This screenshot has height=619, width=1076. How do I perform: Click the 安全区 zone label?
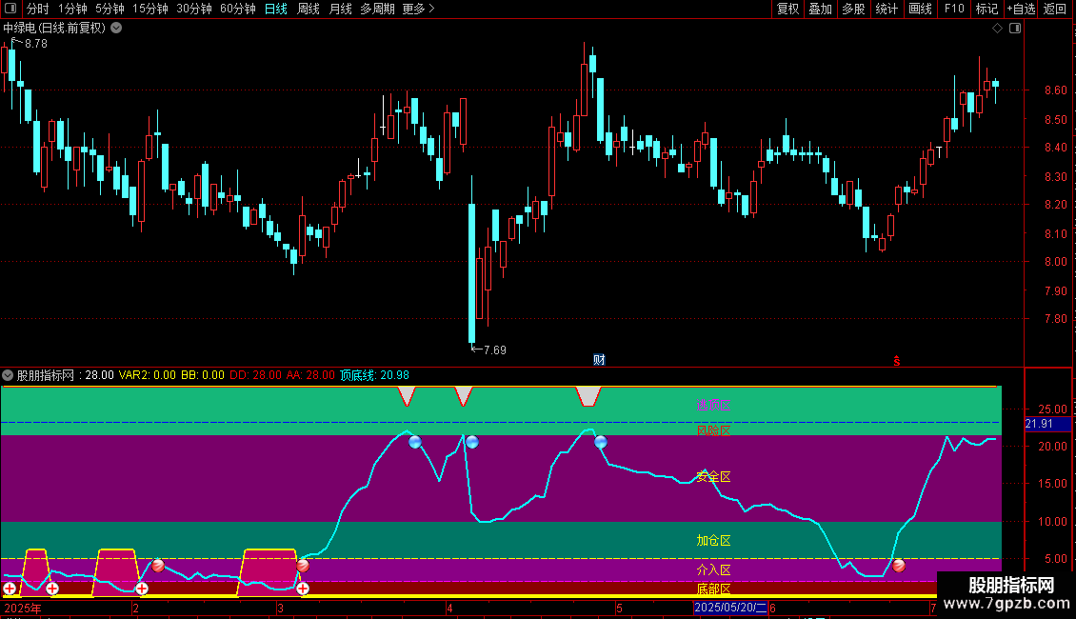[713, 477]
